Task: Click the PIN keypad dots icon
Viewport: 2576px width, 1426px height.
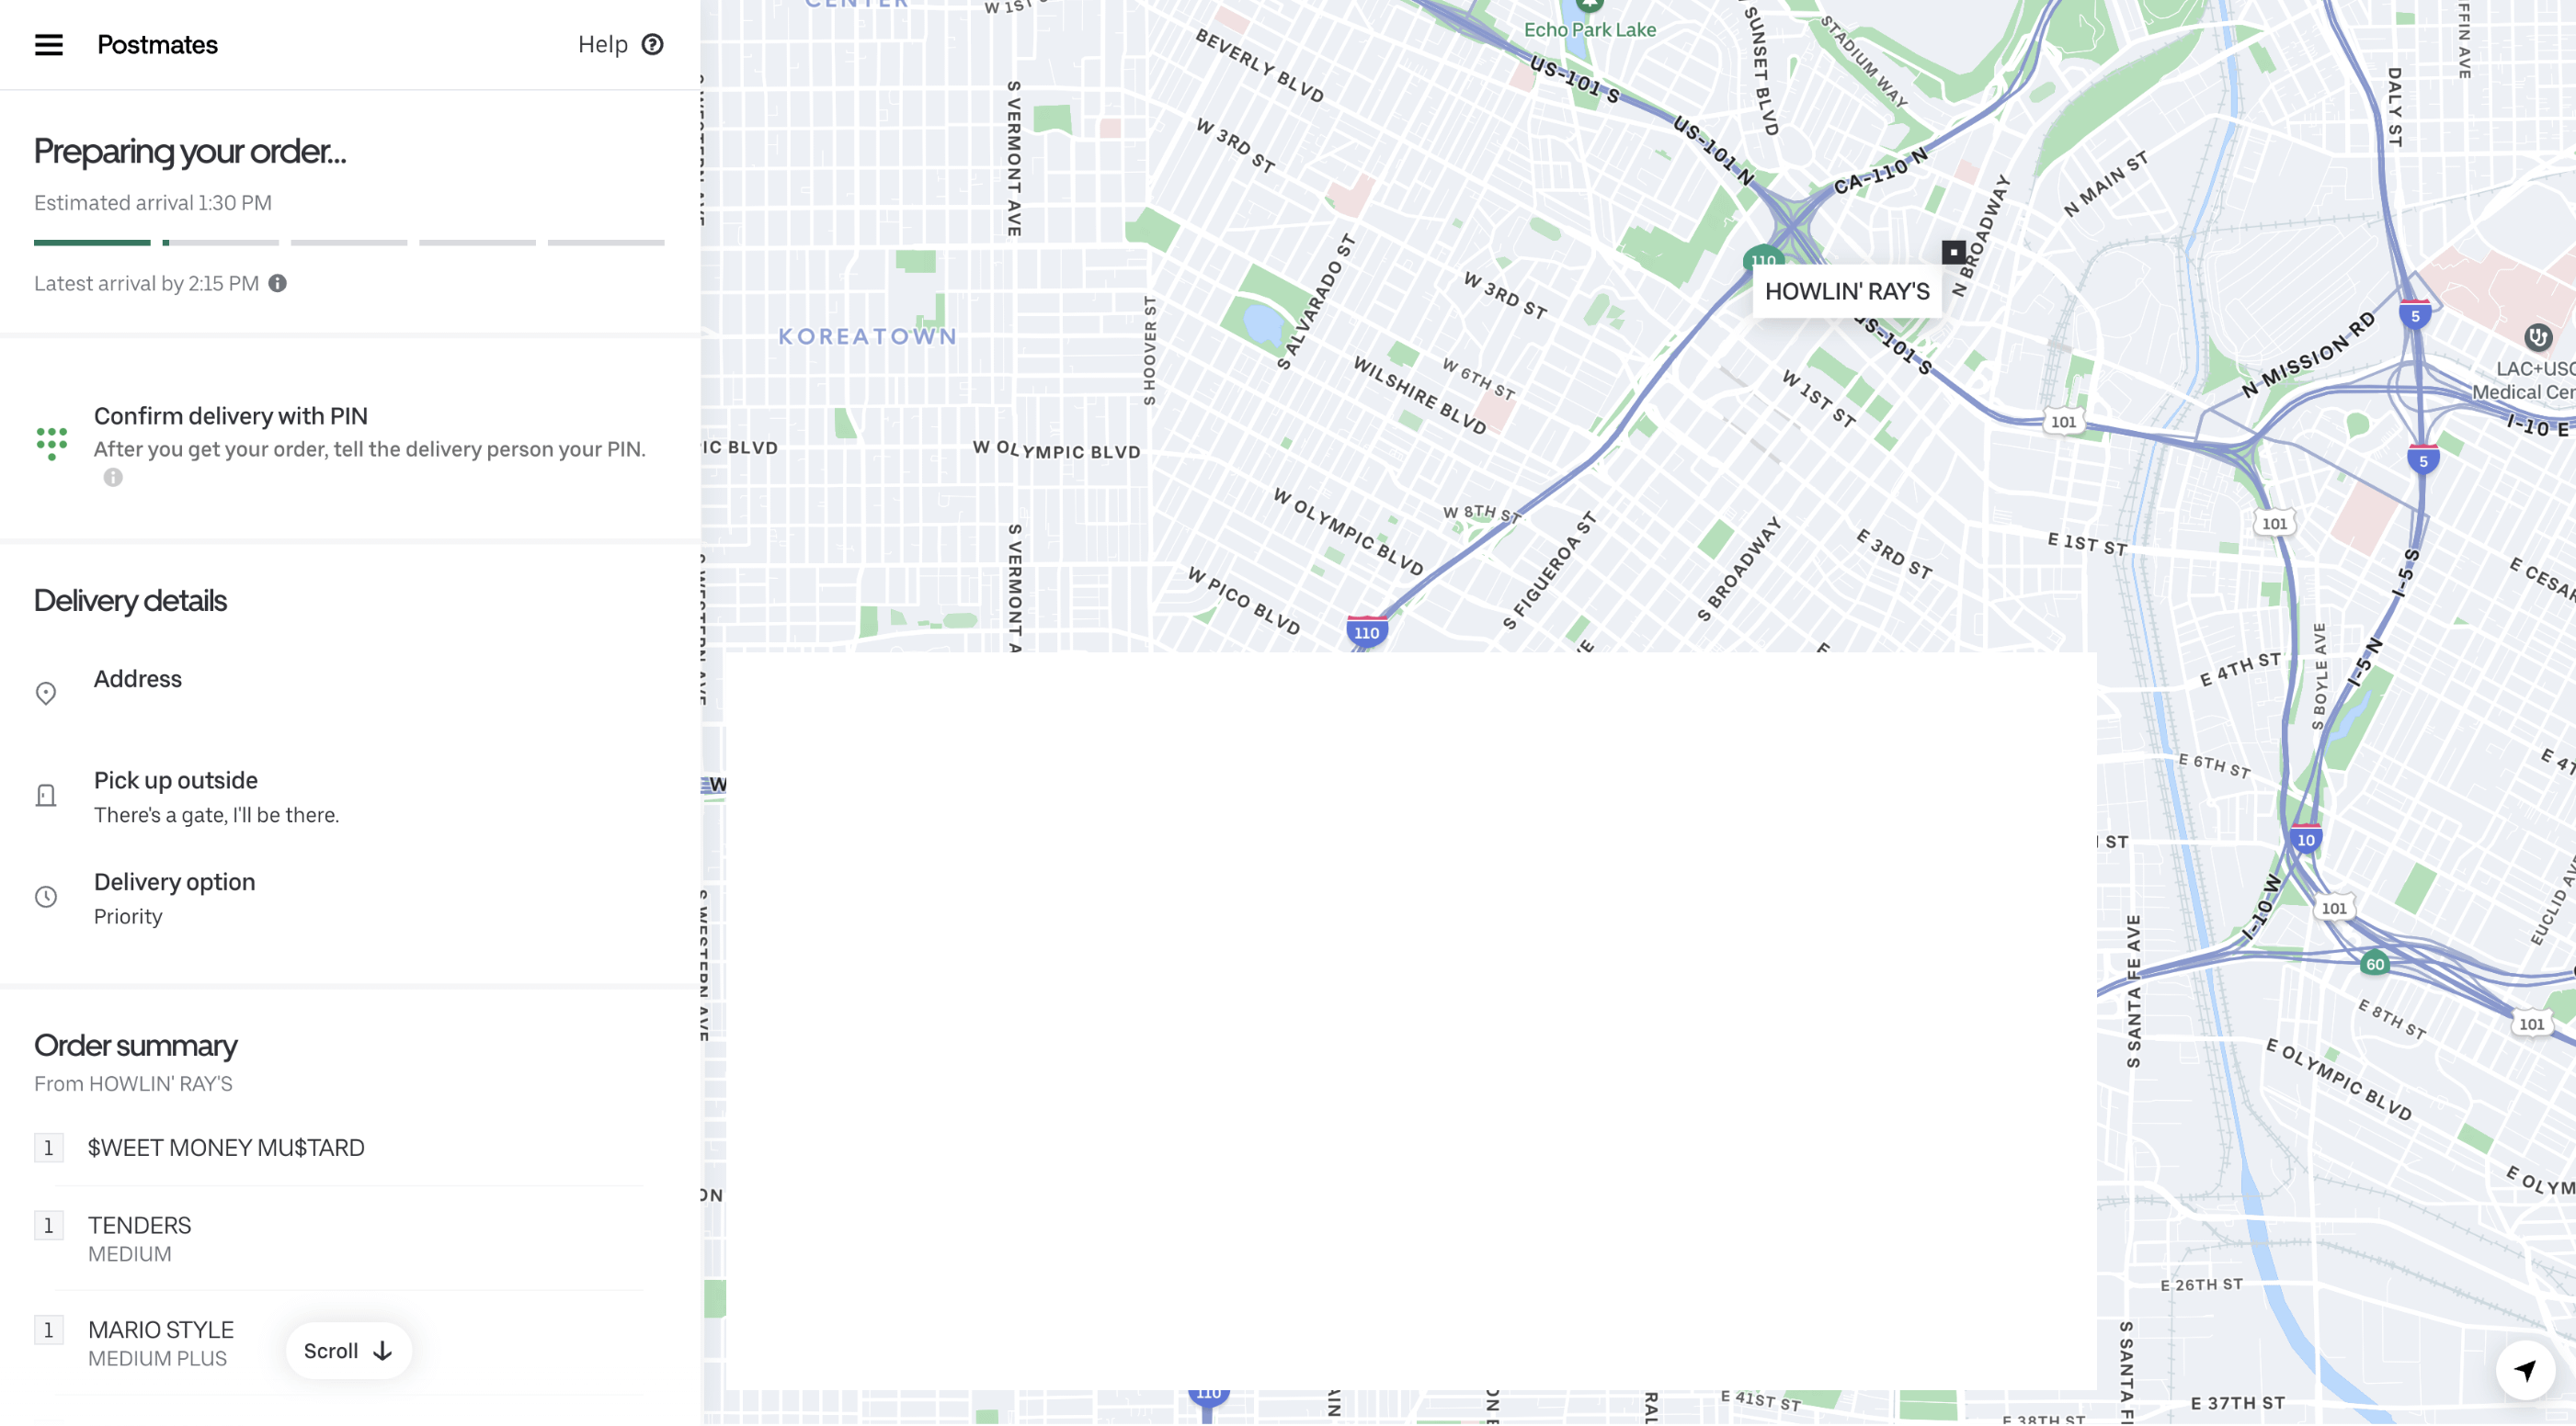Action: (x=51, y=444)
